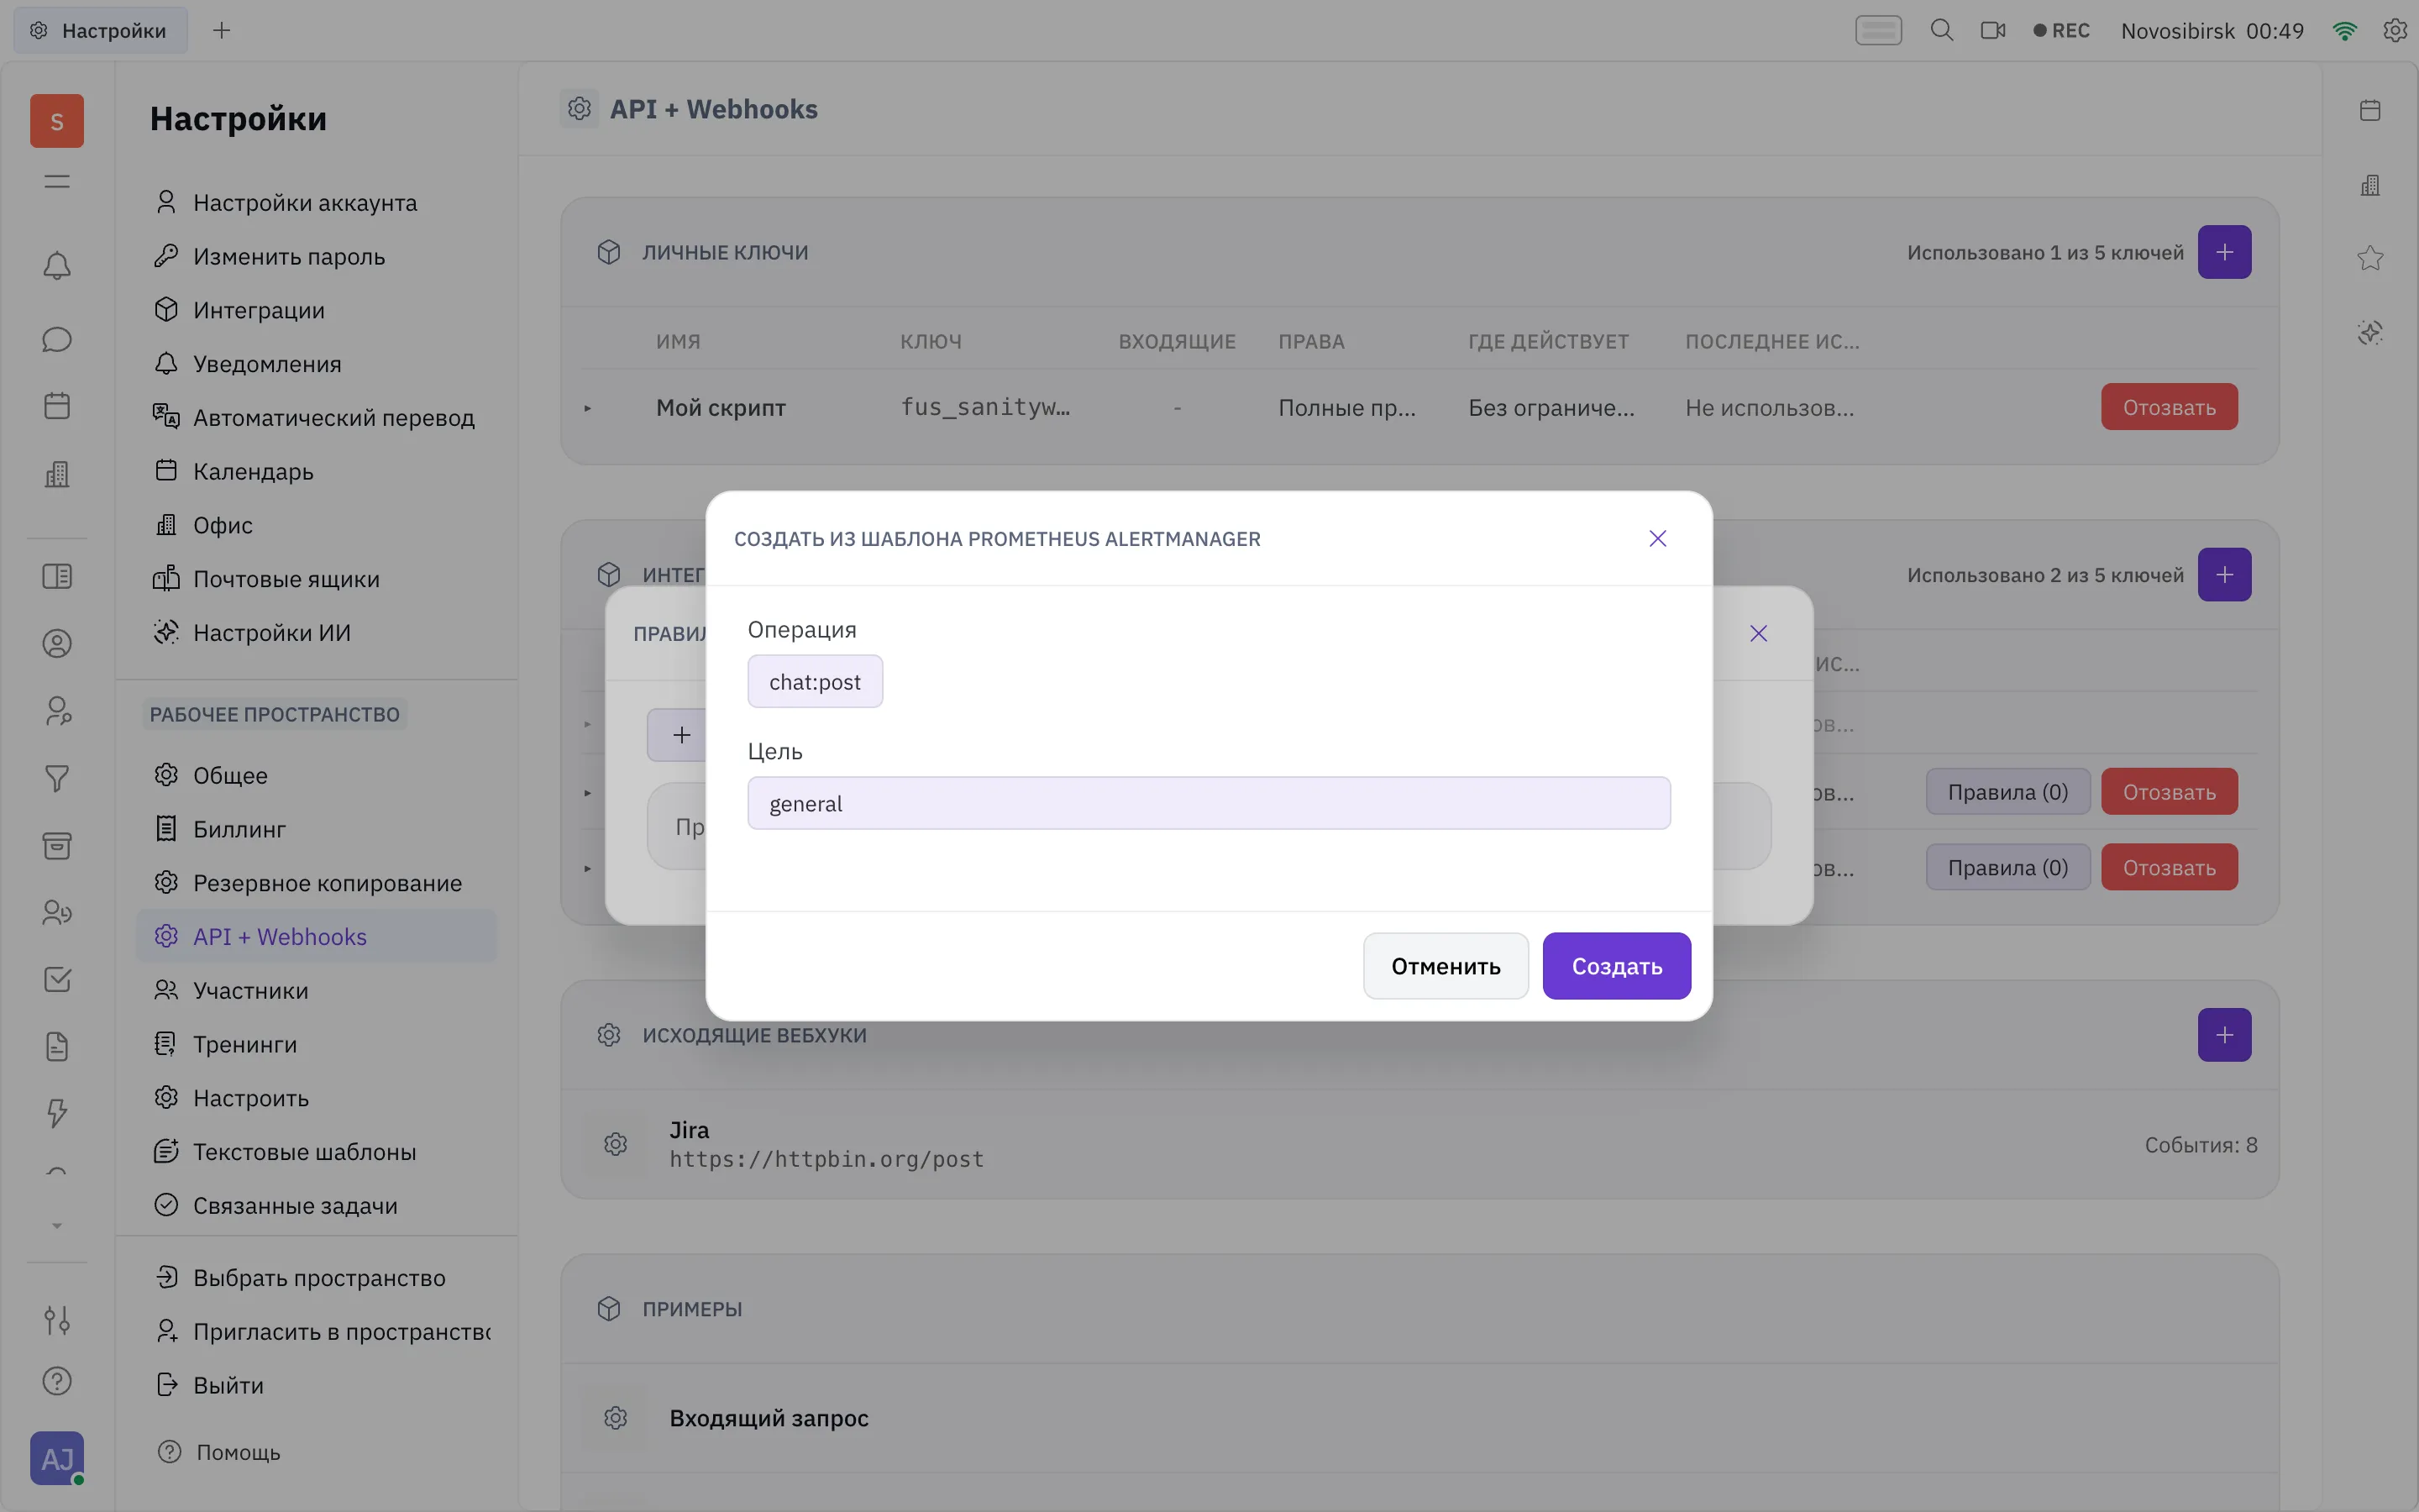The height and width of the screenshot is (1512, 2419).
Task: Click the Отменить button
Action: click(x=1446, y=966)
